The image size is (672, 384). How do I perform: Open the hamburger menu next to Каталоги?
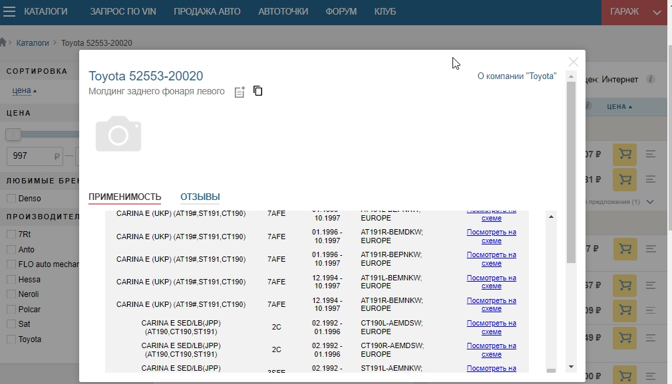pos(9,12)
